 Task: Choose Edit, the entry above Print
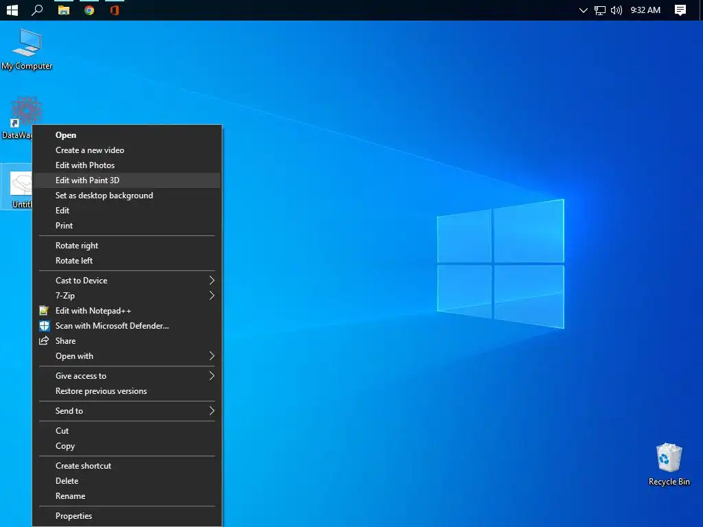click(x=127, y=211)
